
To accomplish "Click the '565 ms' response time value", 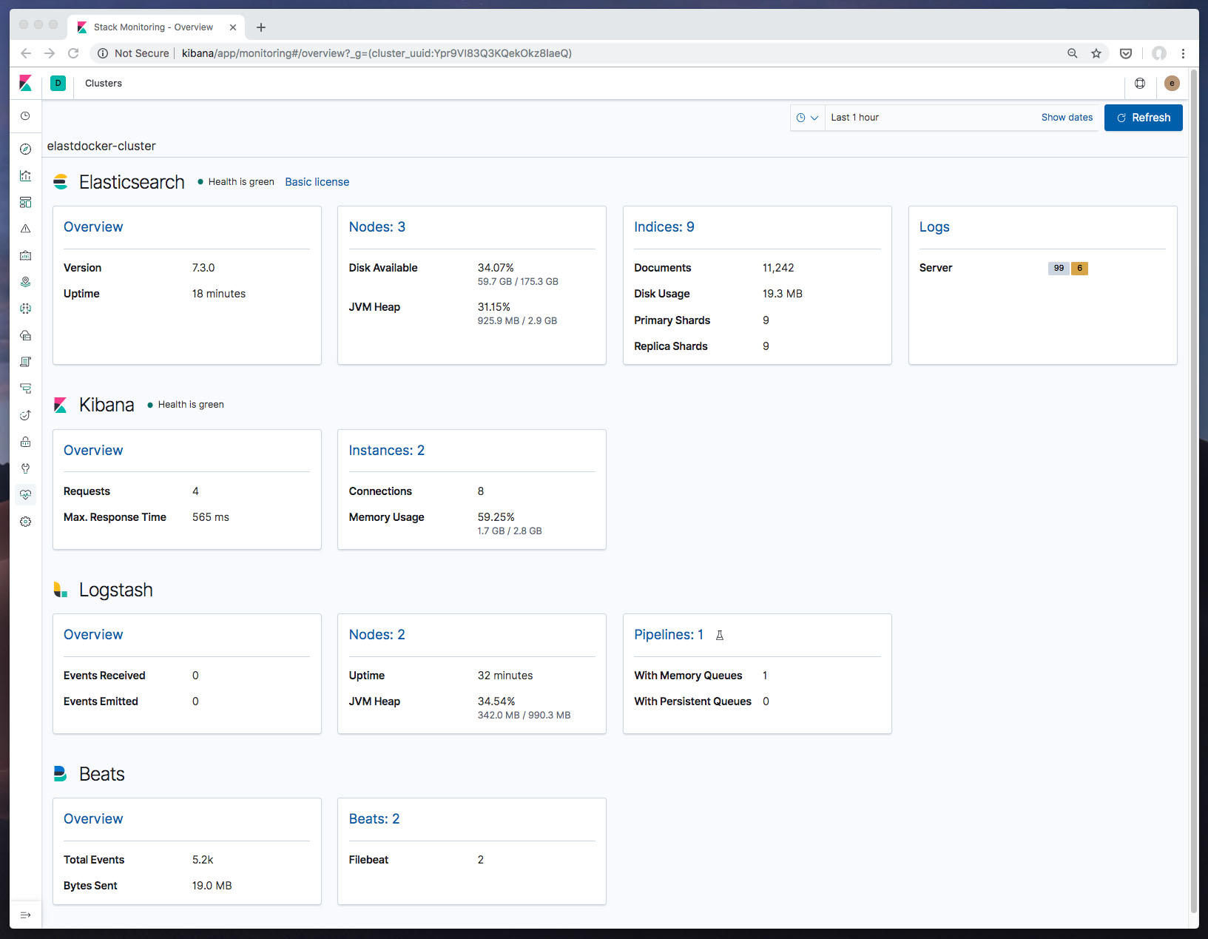I will click(x=211, y=517).
